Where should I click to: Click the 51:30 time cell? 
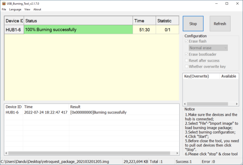[x=144, y=30]
